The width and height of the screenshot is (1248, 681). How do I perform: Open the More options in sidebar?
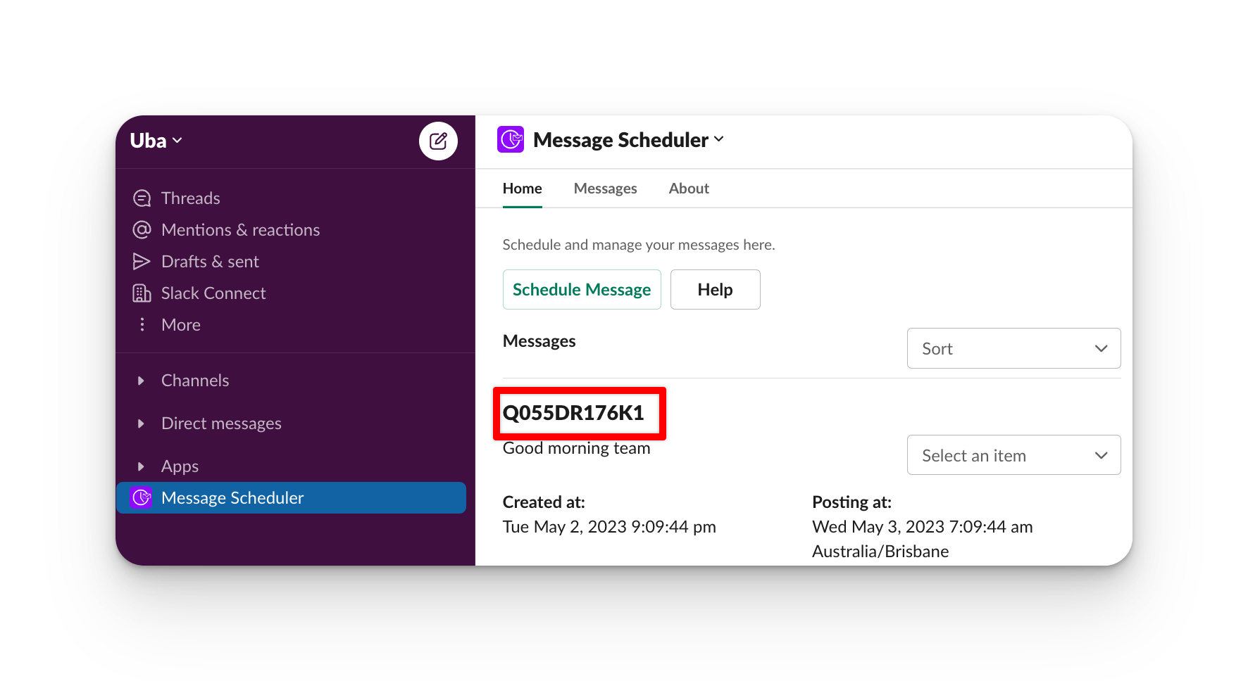[x=180, y=324]
